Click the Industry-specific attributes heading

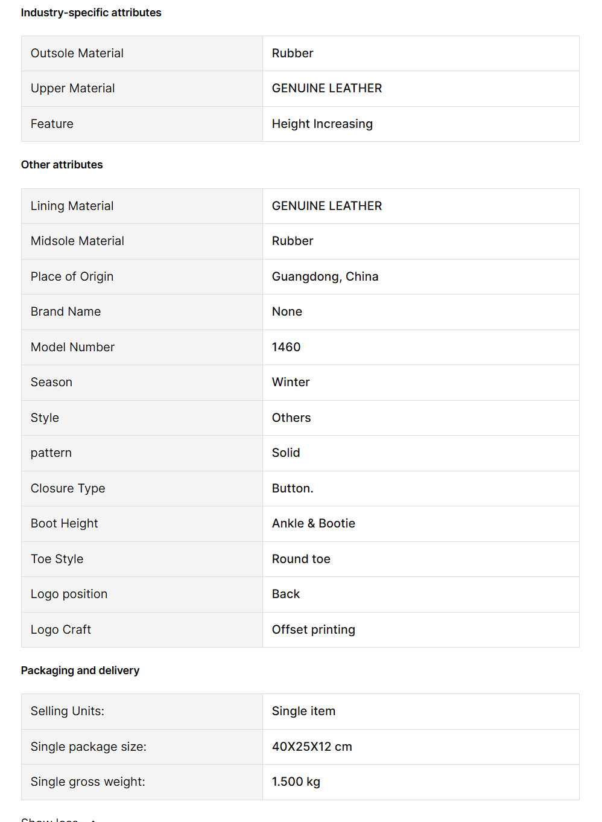(x=91, y=13)
